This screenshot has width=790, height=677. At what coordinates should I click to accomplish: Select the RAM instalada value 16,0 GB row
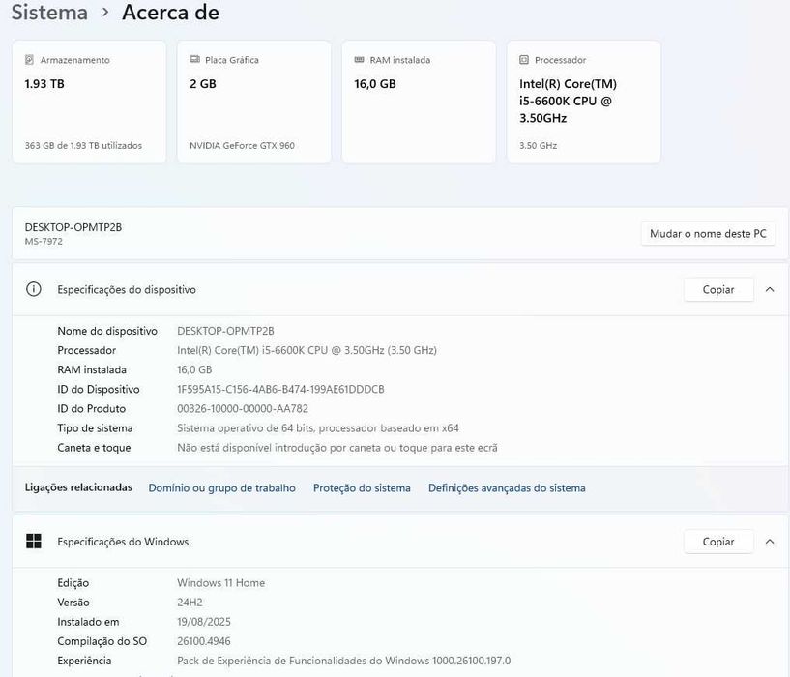(x=194, y=369)
